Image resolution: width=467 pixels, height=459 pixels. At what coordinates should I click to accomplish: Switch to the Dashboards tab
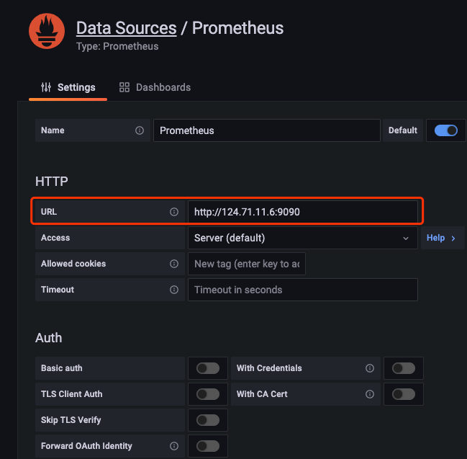point(155,87)
